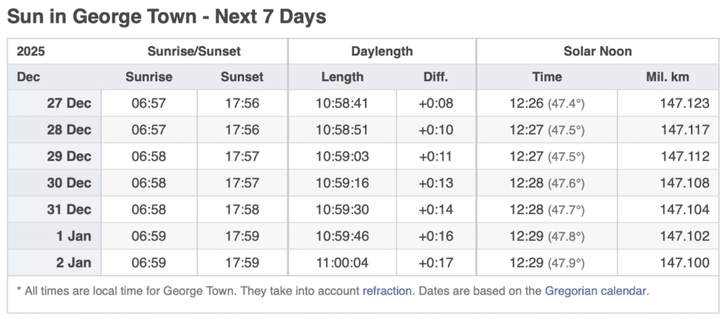This screenshot has width=722, height=319.
Task: Click the 30 Dec row date
Action: click(69, 183)
